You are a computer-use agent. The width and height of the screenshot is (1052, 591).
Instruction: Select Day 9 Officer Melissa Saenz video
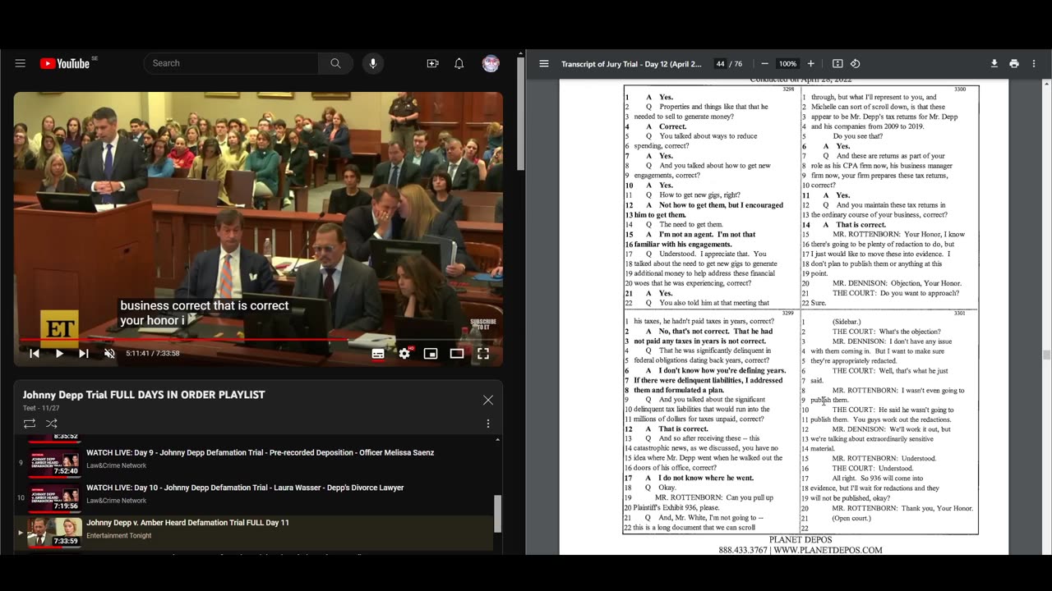tap(260, 452)
